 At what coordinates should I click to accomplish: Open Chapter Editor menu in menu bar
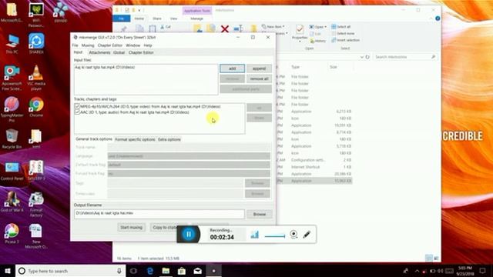point(109,45)
